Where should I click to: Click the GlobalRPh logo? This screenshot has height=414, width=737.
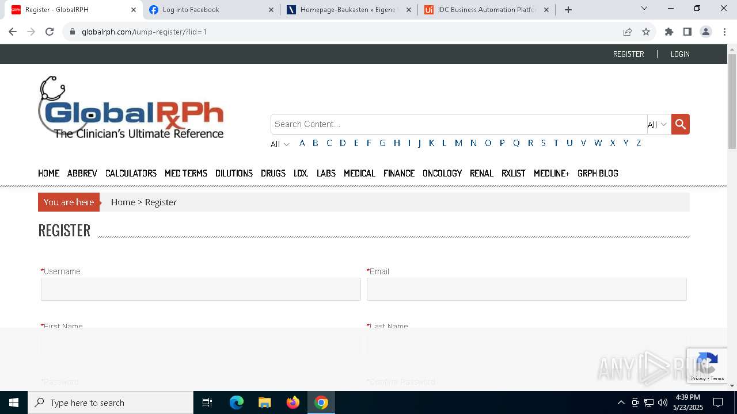coord(131,108)
